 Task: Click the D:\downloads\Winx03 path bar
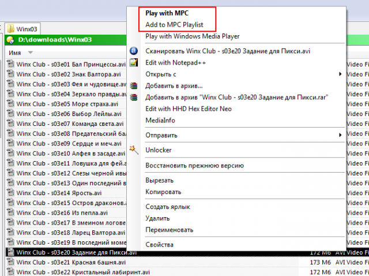click(65, 40)
